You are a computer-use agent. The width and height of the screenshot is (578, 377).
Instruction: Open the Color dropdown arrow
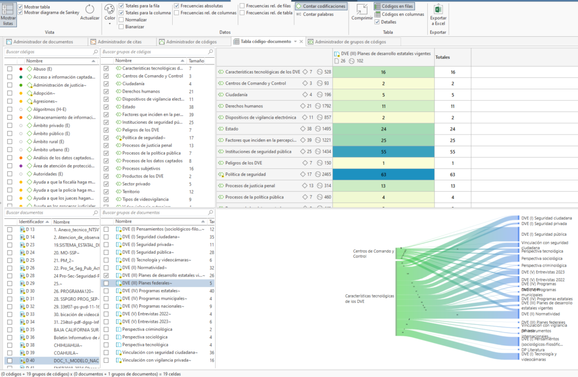(x=110, y=24)
